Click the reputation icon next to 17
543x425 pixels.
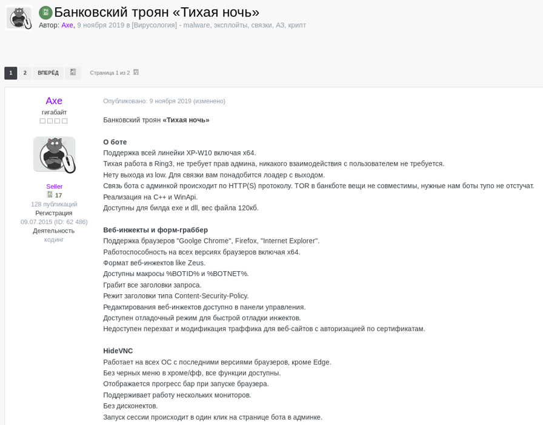point(50,195)
